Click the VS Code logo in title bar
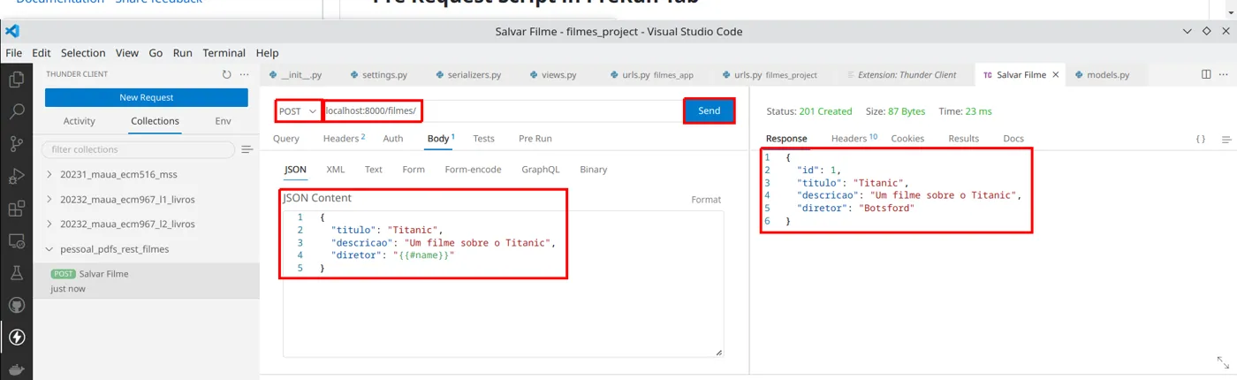 coord(11,31)
